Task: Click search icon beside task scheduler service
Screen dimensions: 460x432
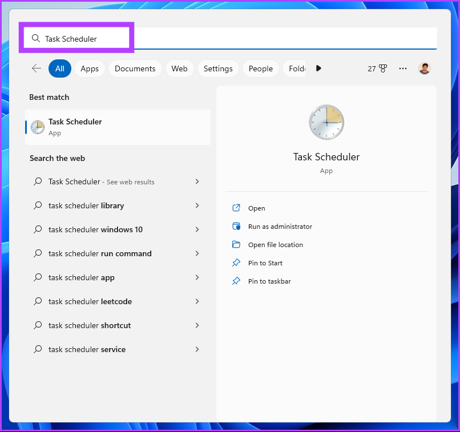Action: [38, 349]
